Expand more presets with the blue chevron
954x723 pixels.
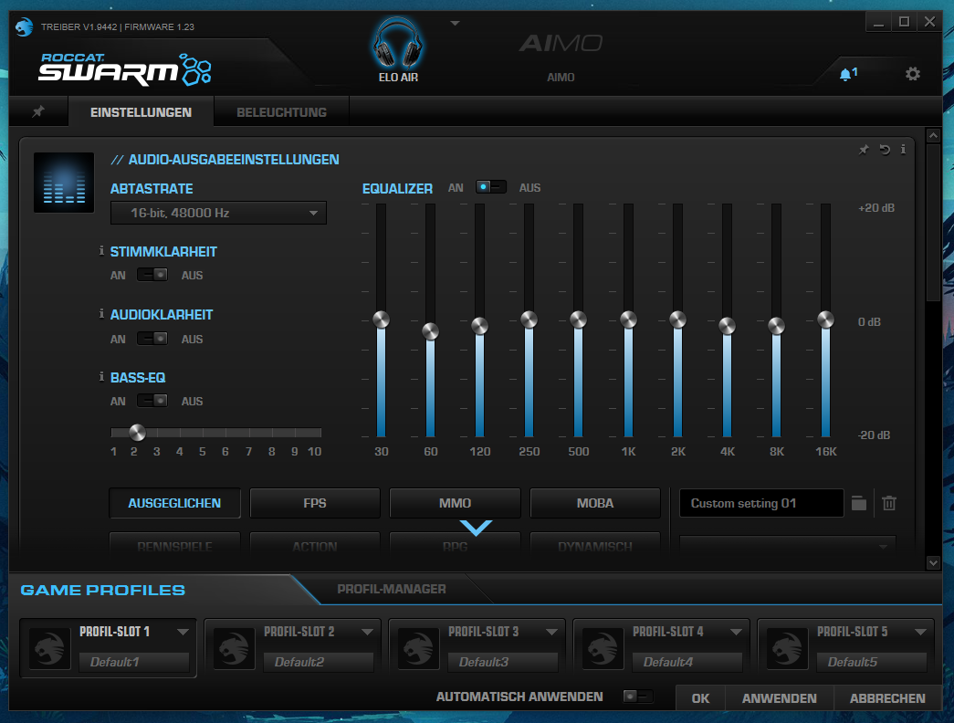tap(476, 528)
